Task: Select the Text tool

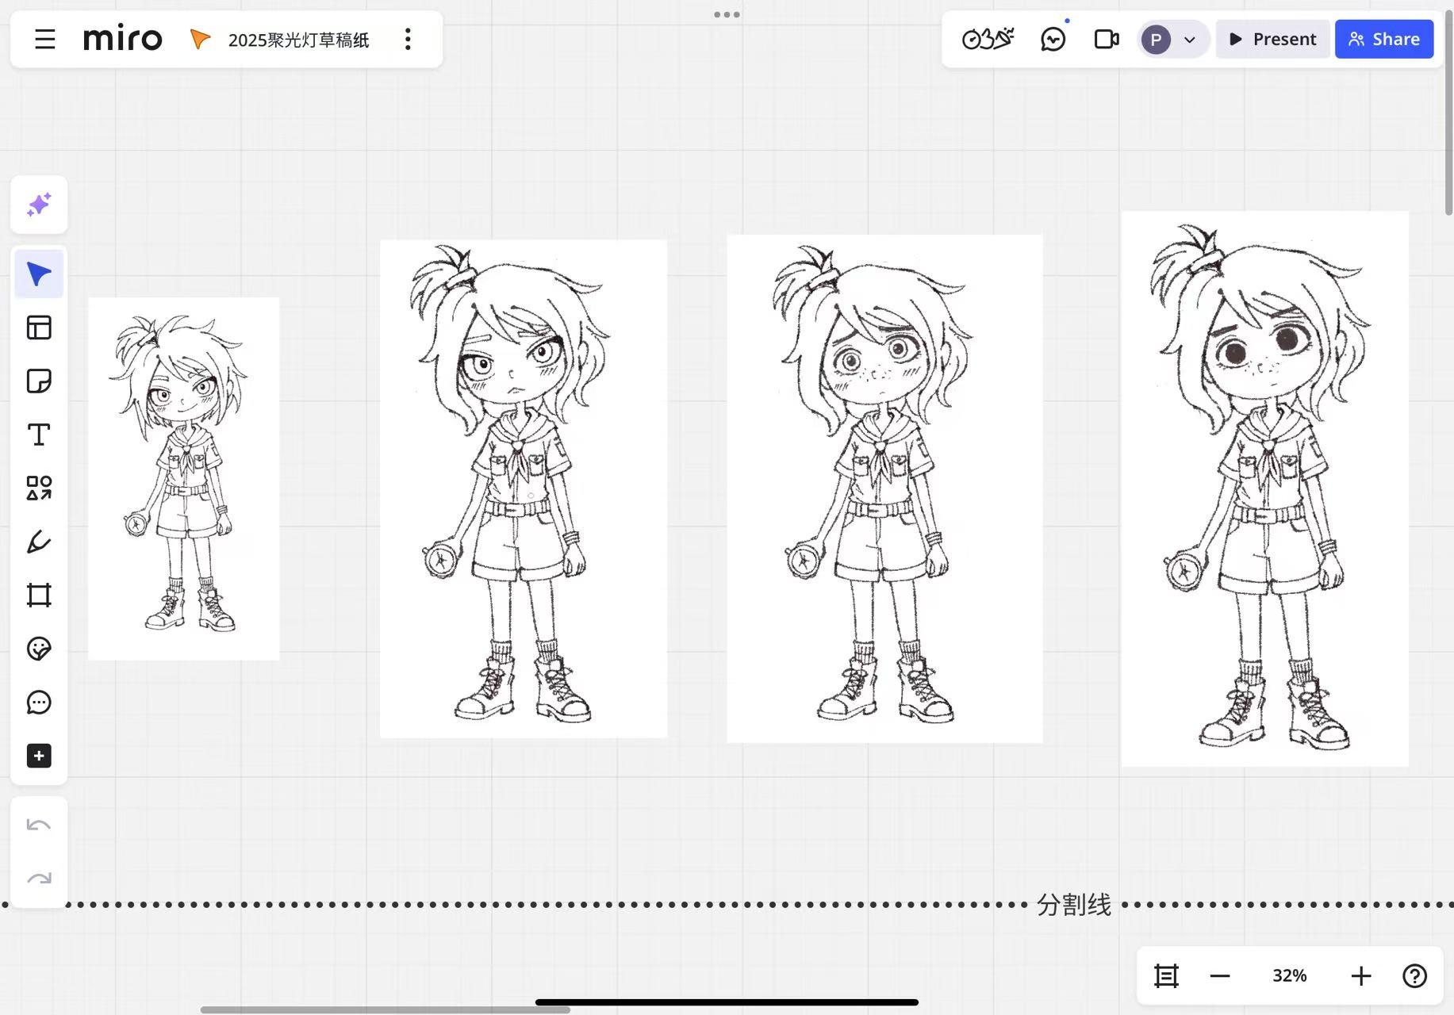Action: (39, 435)
